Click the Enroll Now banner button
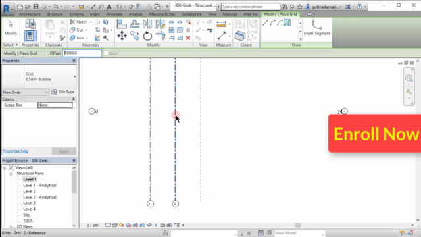Image resolution: width=421 pixels, height=237 pixels. [x=374, y=134]
